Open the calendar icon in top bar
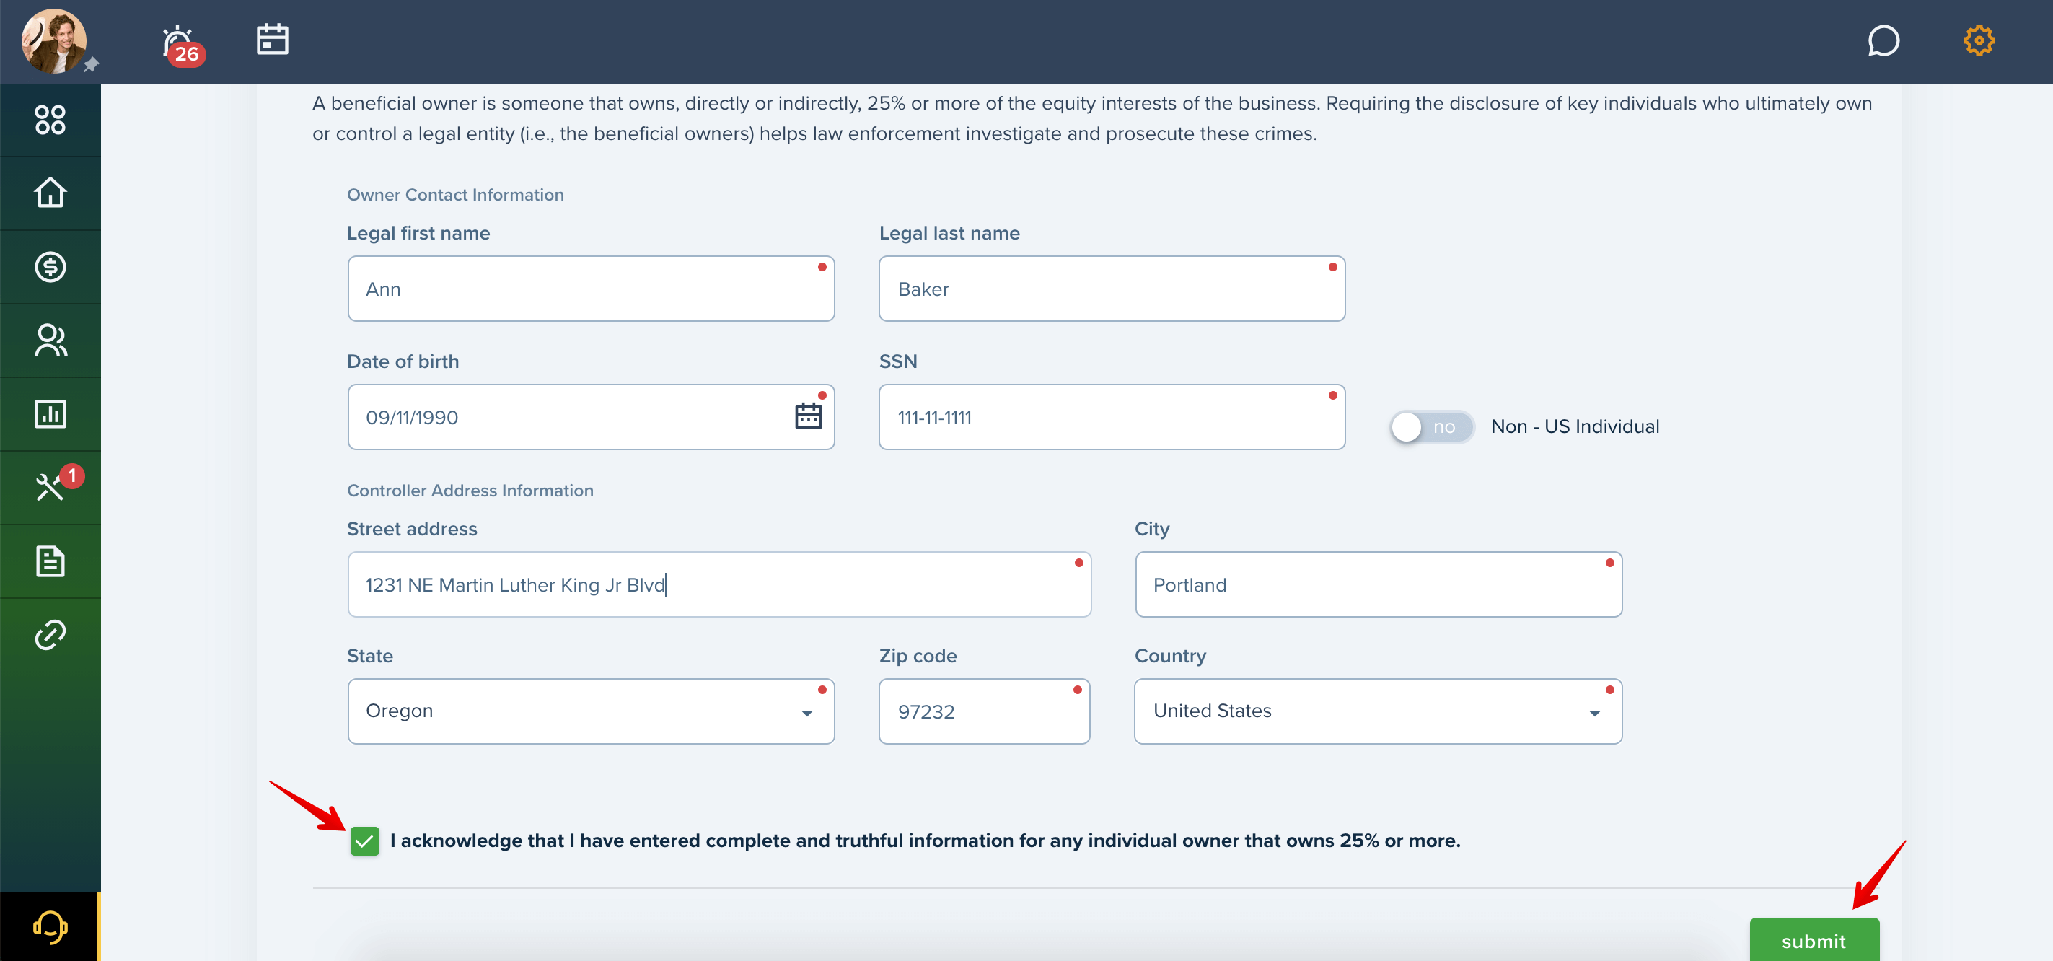The width and height of the screenshot is (2053, 961). coord(273,39)
